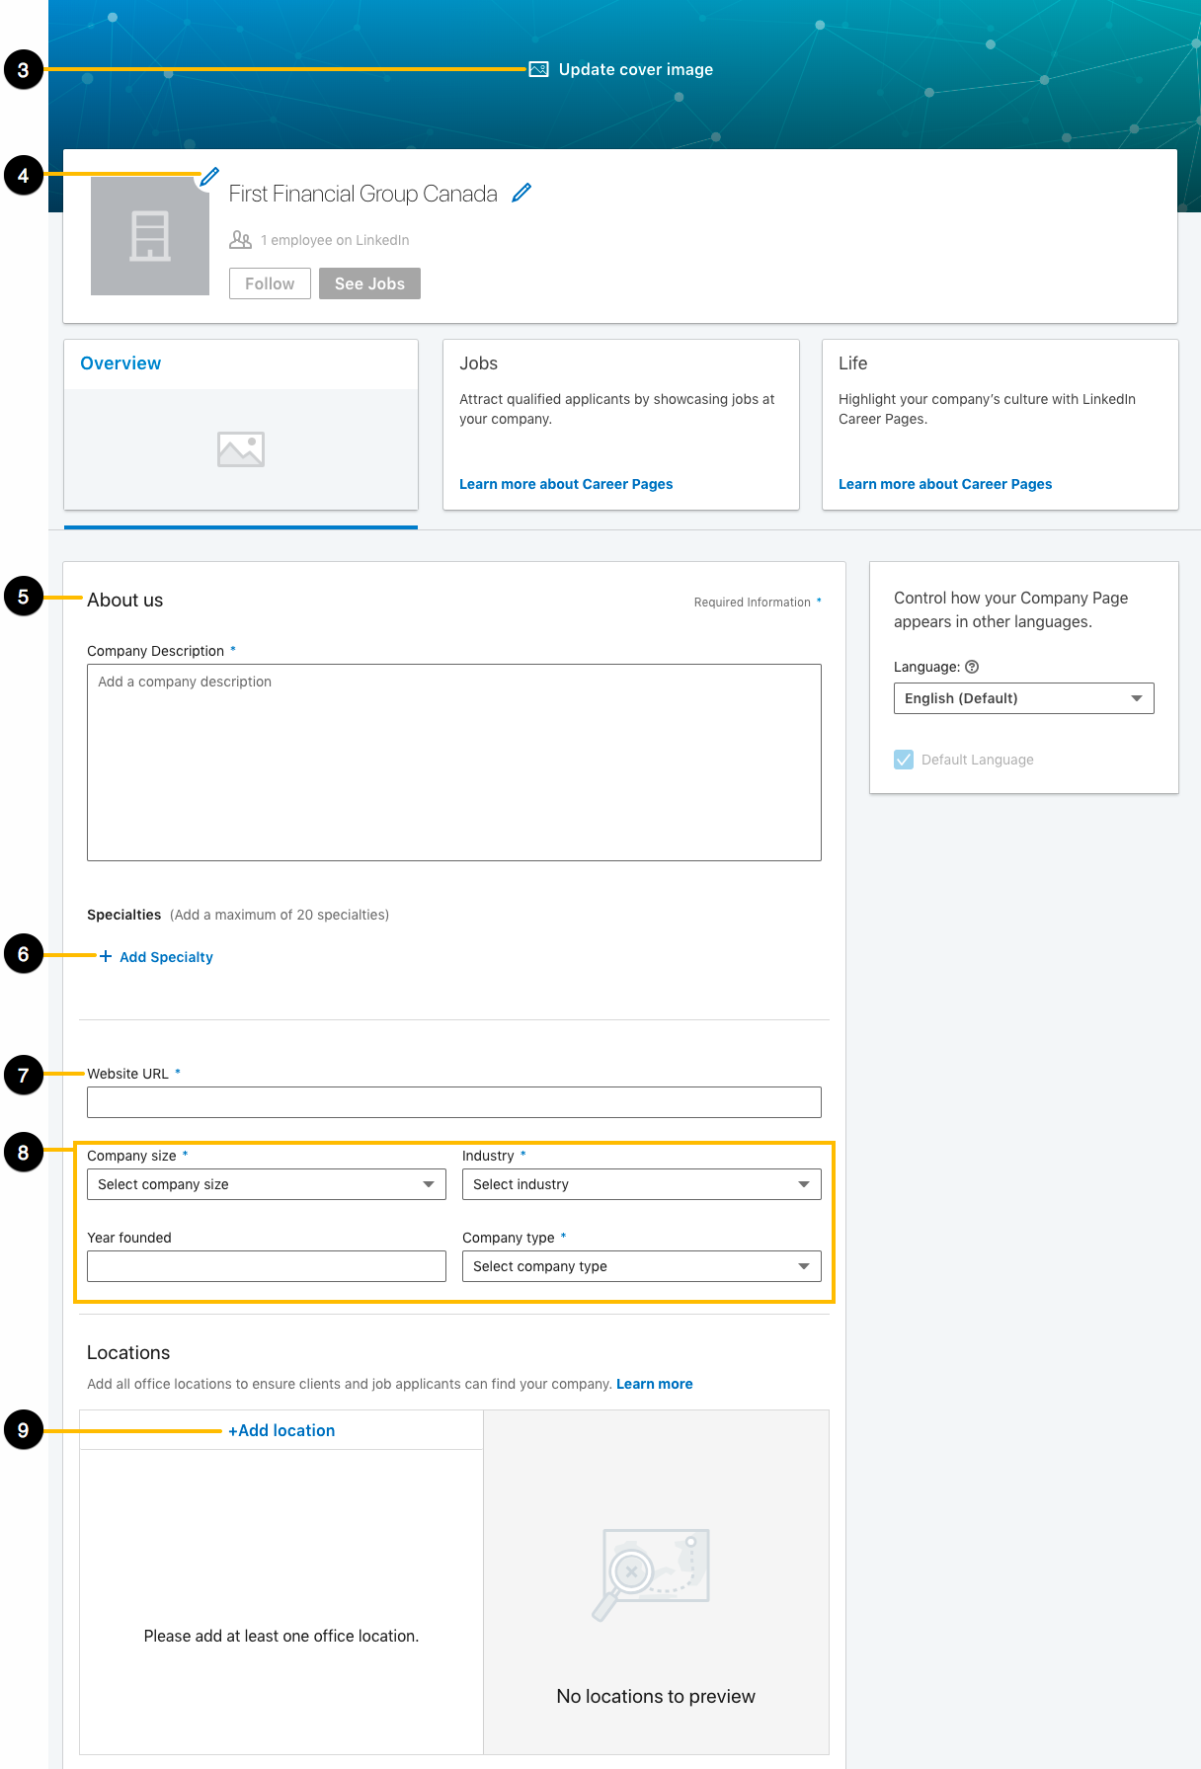Open the Select company type dropdown

pyautogui.click(x=642, y=1266)
